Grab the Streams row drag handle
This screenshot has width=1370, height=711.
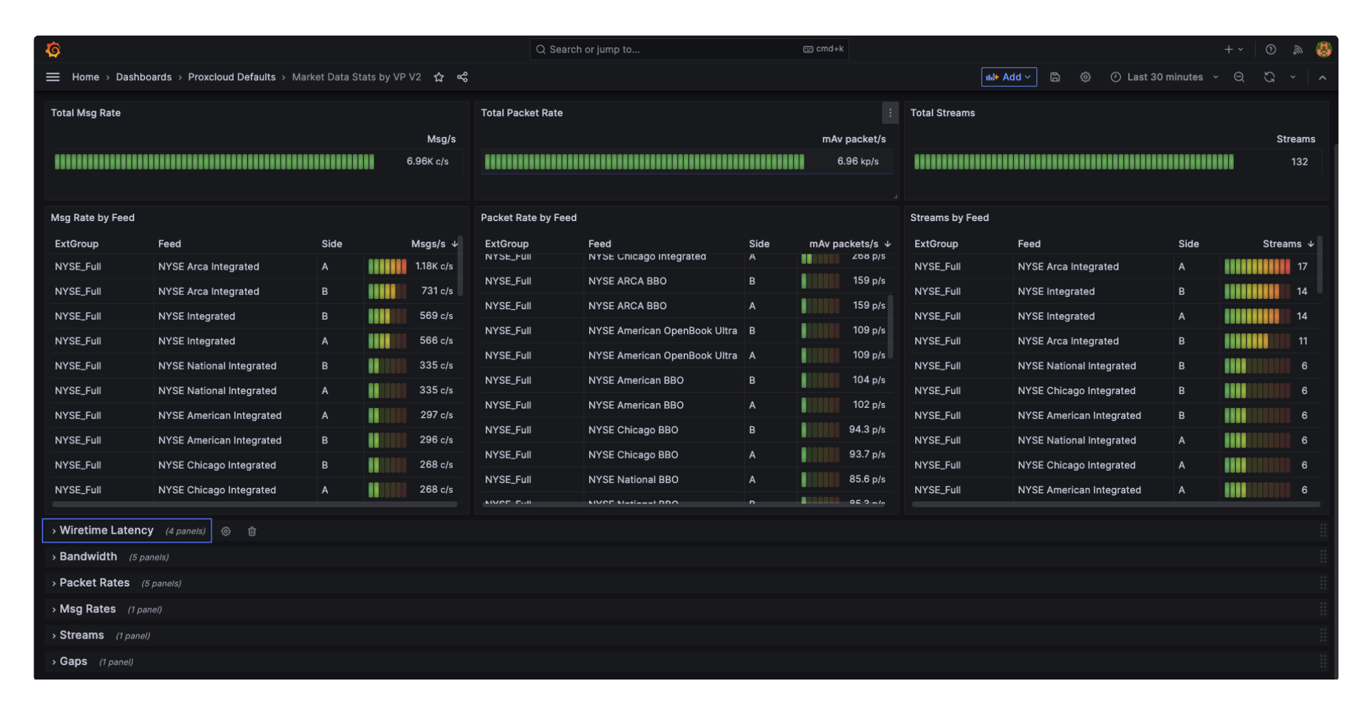(x=1323, y=635)
